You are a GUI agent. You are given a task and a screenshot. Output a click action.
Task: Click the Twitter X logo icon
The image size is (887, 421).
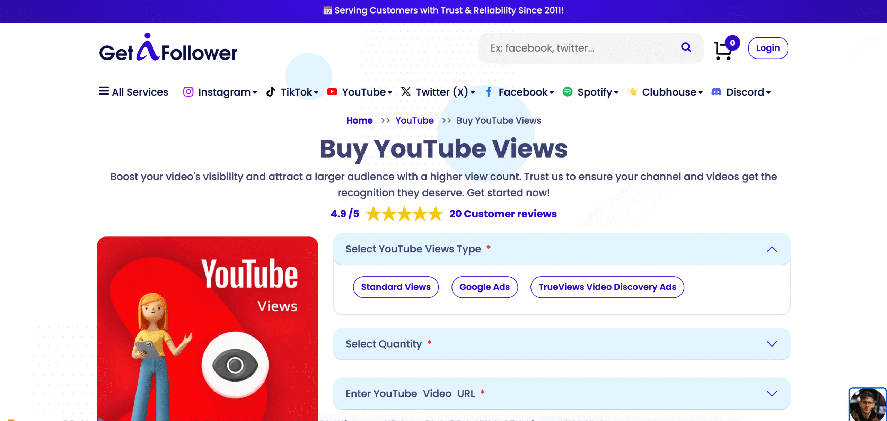pyautogui.click(x=406, y=92)
